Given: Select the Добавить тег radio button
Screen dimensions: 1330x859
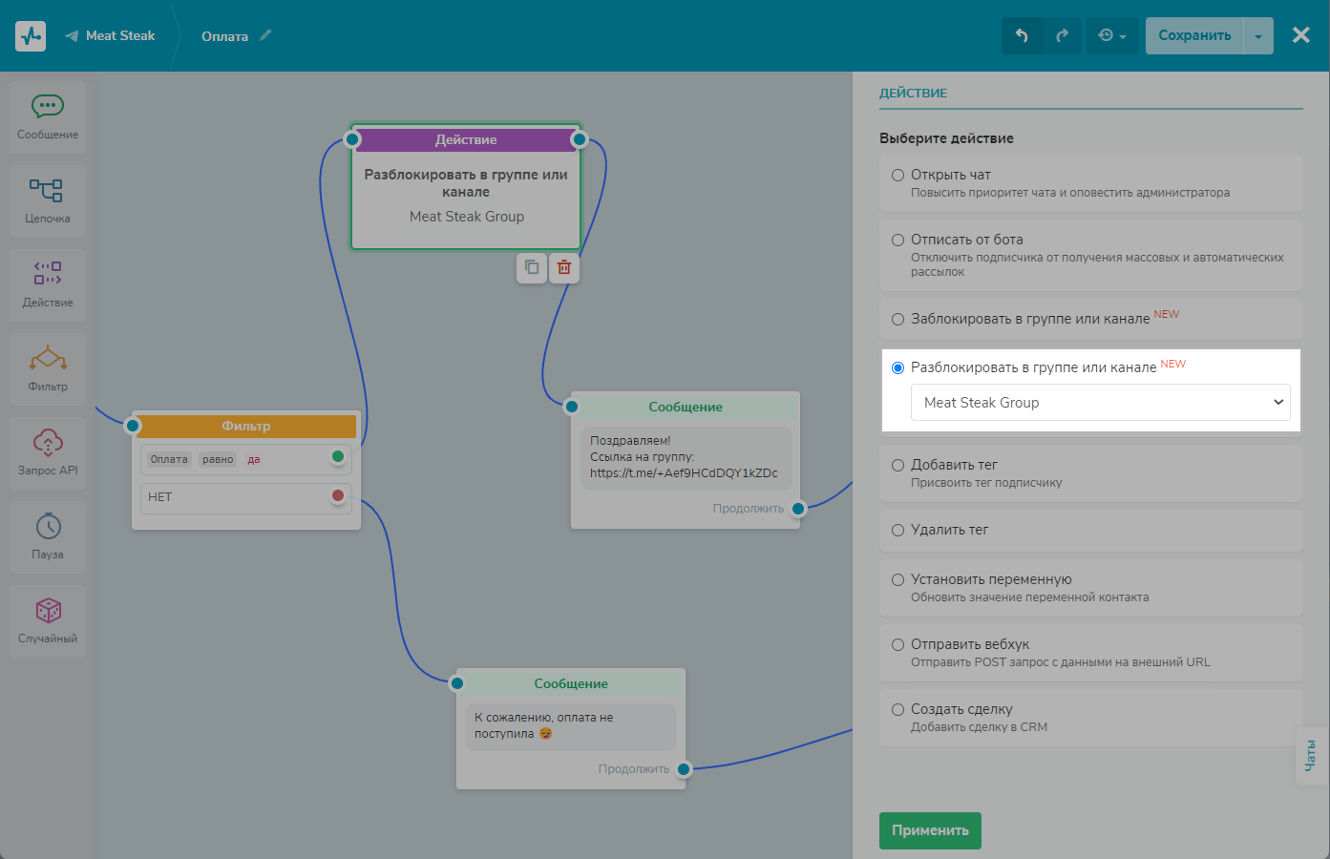Looking at the screenshot, I should point(897,465).
